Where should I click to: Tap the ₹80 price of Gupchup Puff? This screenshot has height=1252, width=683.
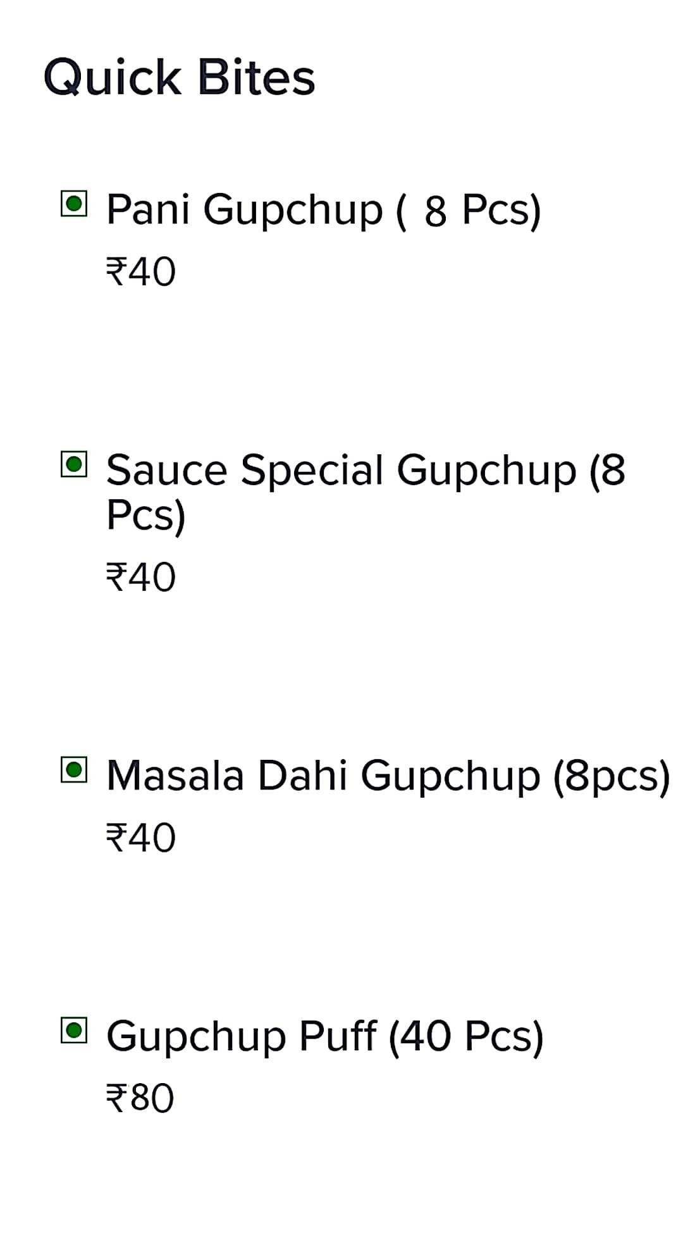[x=139, y=1098]
